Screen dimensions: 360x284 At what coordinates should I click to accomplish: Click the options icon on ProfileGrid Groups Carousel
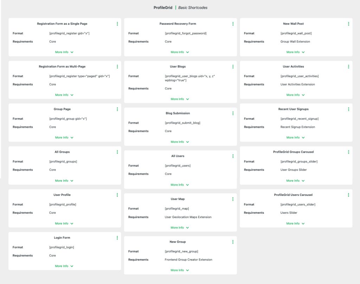coord(348,152)
